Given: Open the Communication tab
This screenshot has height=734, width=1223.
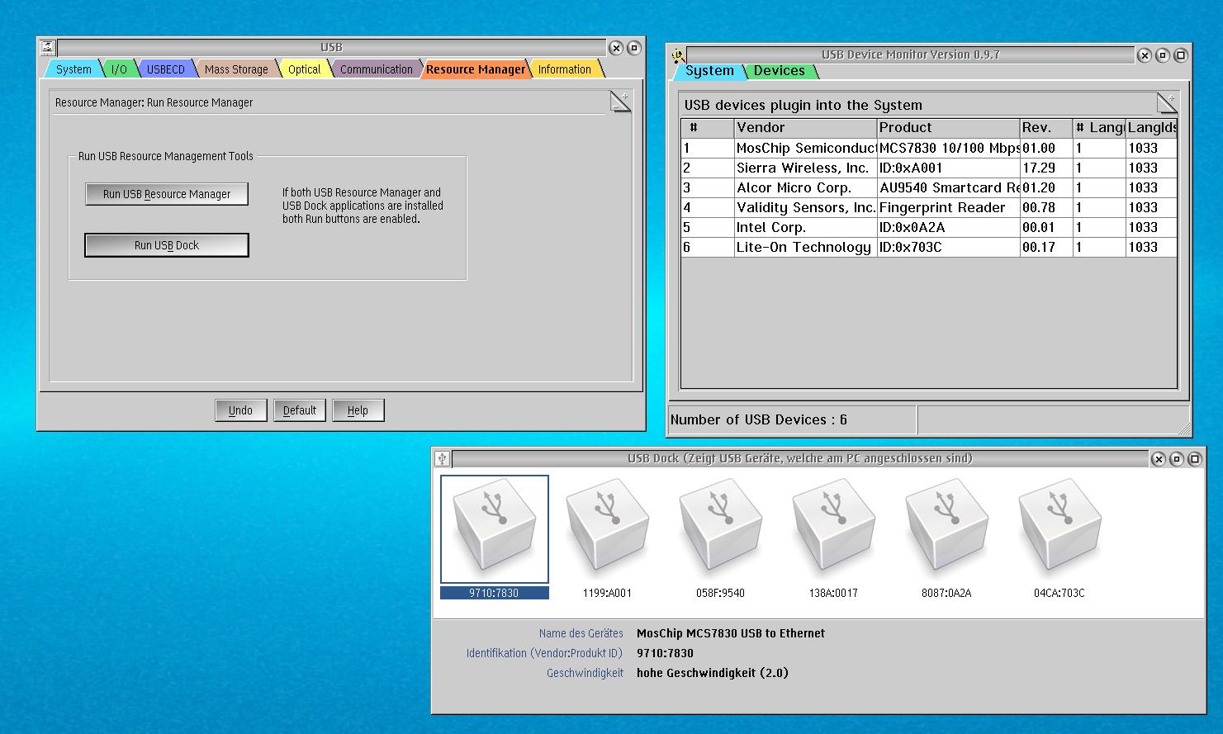Looking at the screenshot, I should [x=376, y=69].
